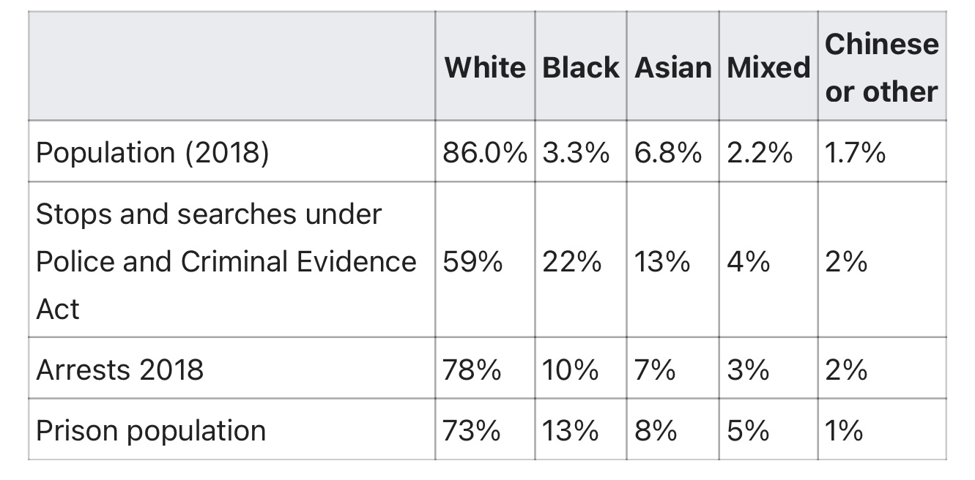Select the 3.3% Black population cell
The image size is (975, 480).
576,152
